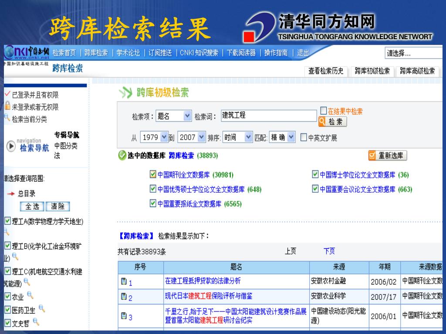The width and height of the screenshot is (446, 334).
Task: Click the magnifier icon beside 医药卫生
Action: tap(41, 308)
